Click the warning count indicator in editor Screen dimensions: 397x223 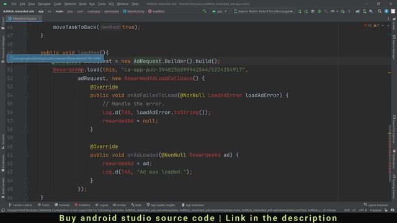click(x=377, y=25)
